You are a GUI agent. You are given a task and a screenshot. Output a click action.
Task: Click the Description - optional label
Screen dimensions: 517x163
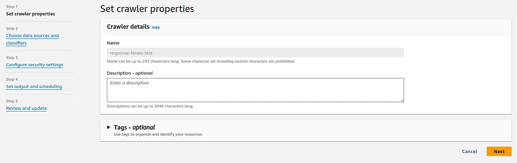coord(130,73)
